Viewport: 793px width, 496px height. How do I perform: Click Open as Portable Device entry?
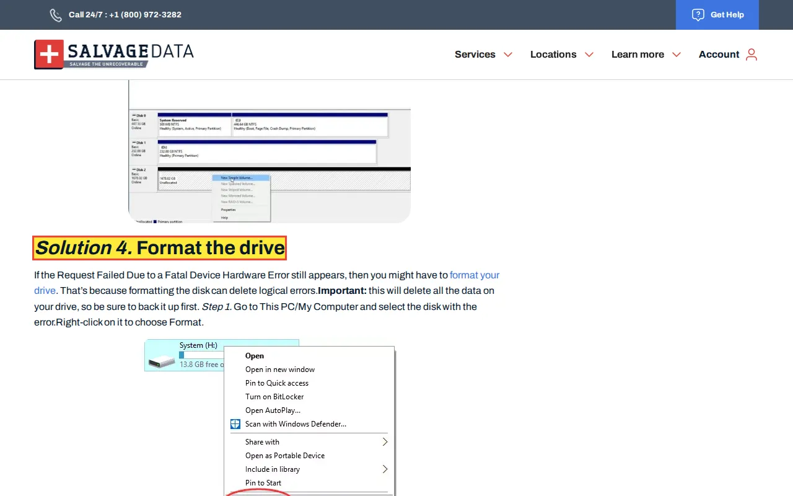coord(284,456)
